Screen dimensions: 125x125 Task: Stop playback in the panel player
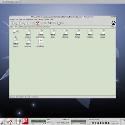click(x=101, y=123)
